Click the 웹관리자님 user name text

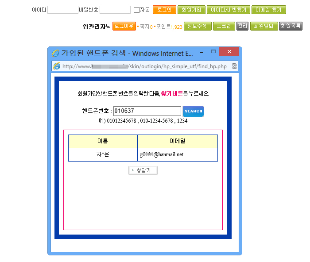[97, 27]
